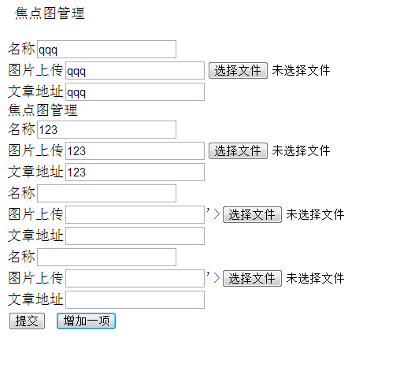Click the 未选择文件 label in first group
The width and height of the screenshot is (400, 371).
coord(301,70)
